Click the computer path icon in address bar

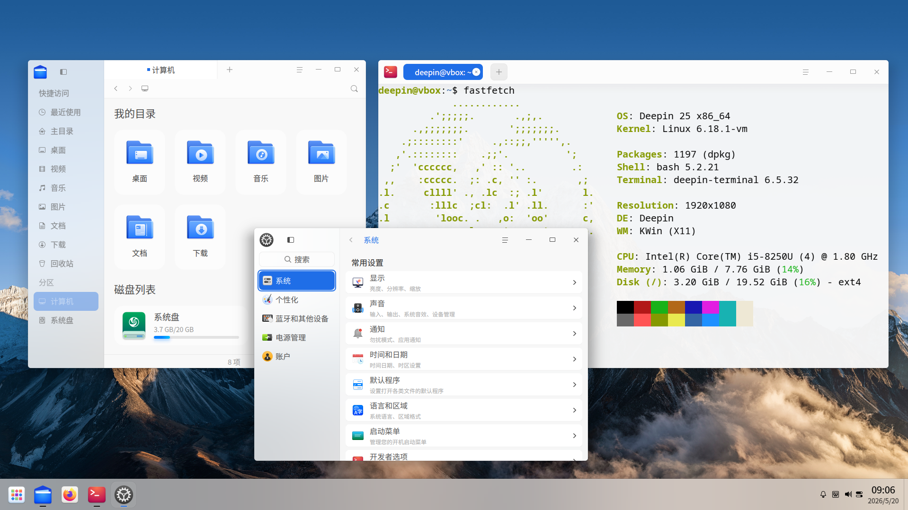point(145,88)
